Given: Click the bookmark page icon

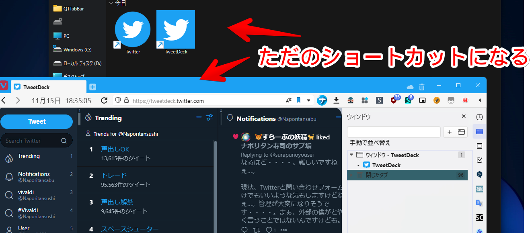Looking at the screenshot, I should [x=299, y=100].
